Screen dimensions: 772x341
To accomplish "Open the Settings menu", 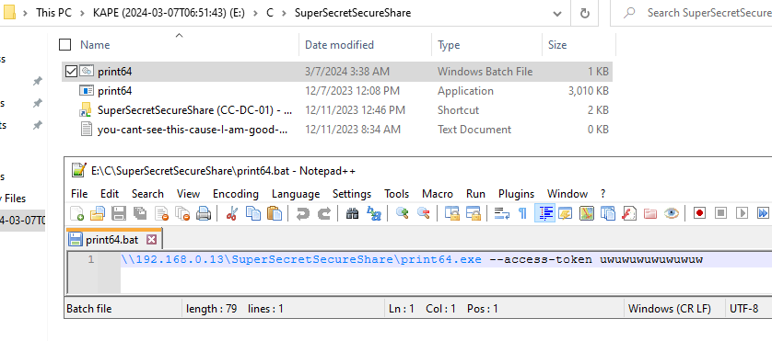I will (x=352, y=194).
